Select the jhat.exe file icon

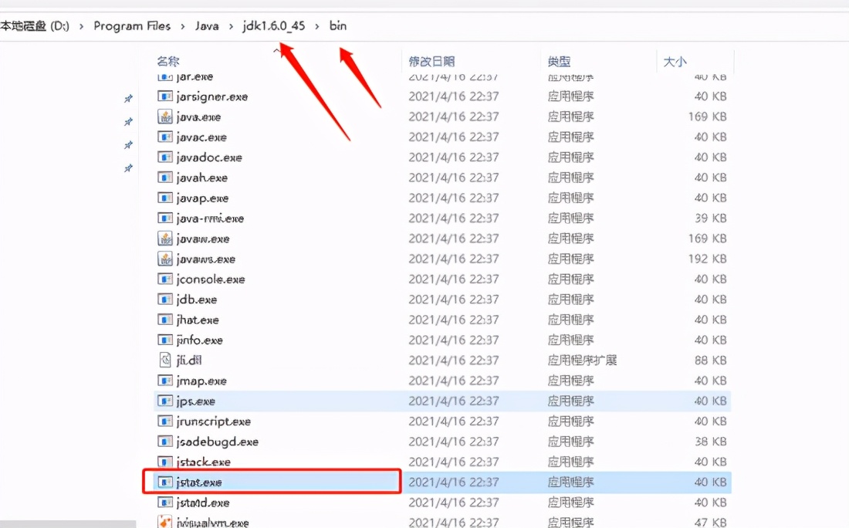(164, 320)
